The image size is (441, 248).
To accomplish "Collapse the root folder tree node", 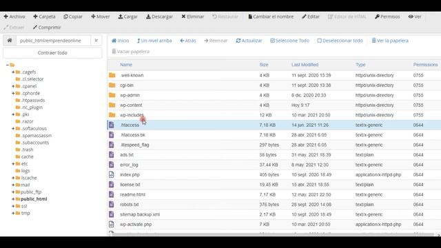I will tap(8, 65).
